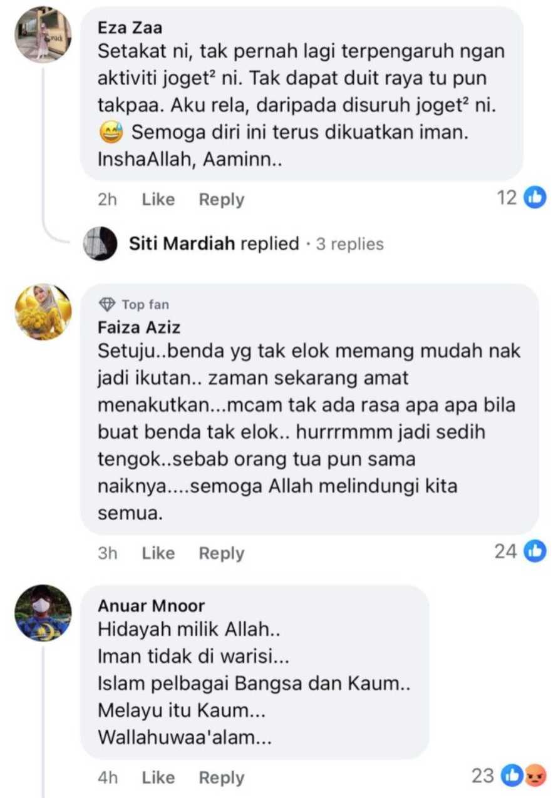Reply to Eza Zaa's comment

(x=222, y=200)
